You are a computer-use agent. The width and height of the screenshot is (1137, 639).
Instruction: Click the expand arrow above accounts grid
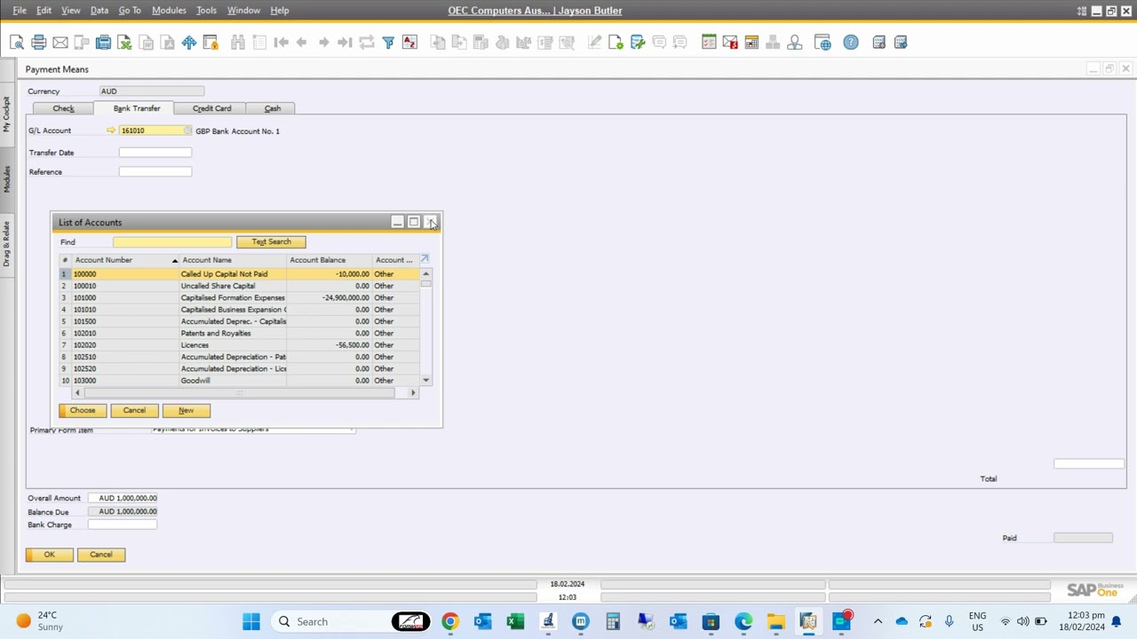tap(425, 259)
